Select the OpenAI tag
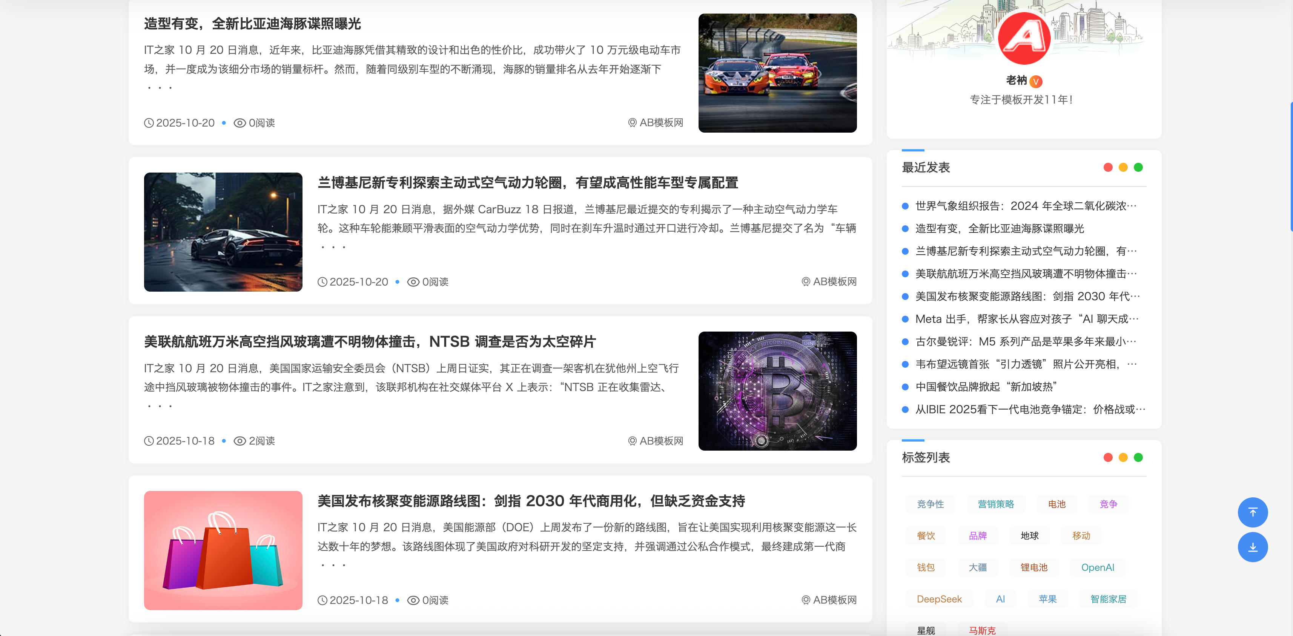Screen dimensions: 1293x636 click(x=1097, y=567)
